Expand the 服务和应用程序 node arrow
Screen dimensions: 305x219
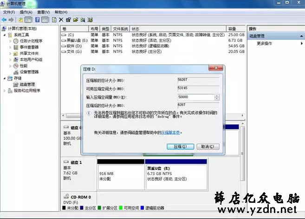tap(5, 91)
